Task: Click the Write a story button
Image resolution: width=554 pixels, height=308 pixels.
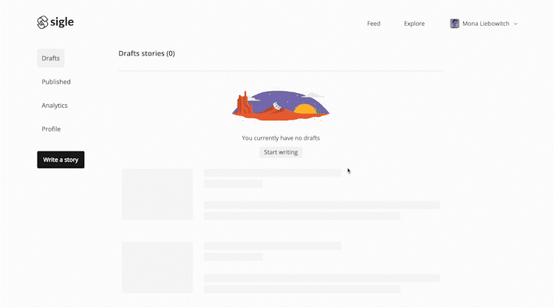Action: pyautogui.click(x=61, y=160)
